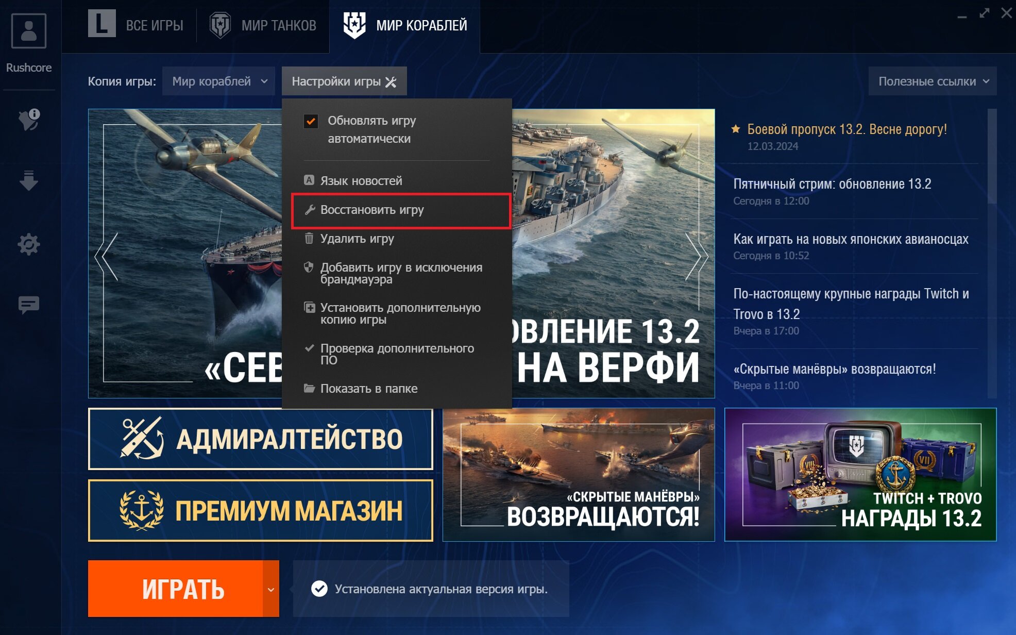1016x635 pixels.
Task: Close the launcher window
Action: (x=1006, y=13)
